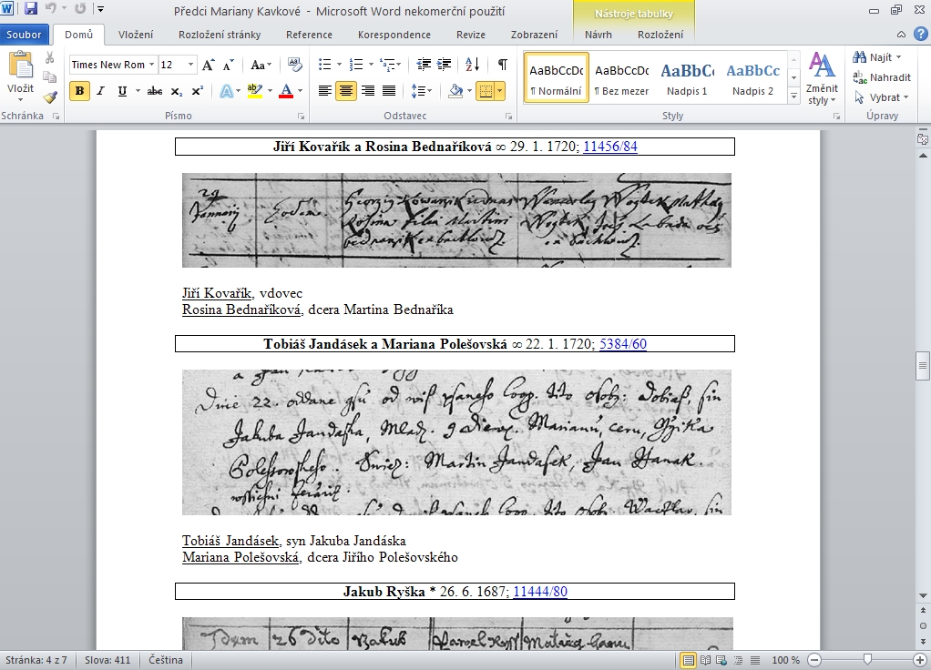931x670 pixels.
Task: Open the Times New Roman font dropdown
Action: point(151,65)
